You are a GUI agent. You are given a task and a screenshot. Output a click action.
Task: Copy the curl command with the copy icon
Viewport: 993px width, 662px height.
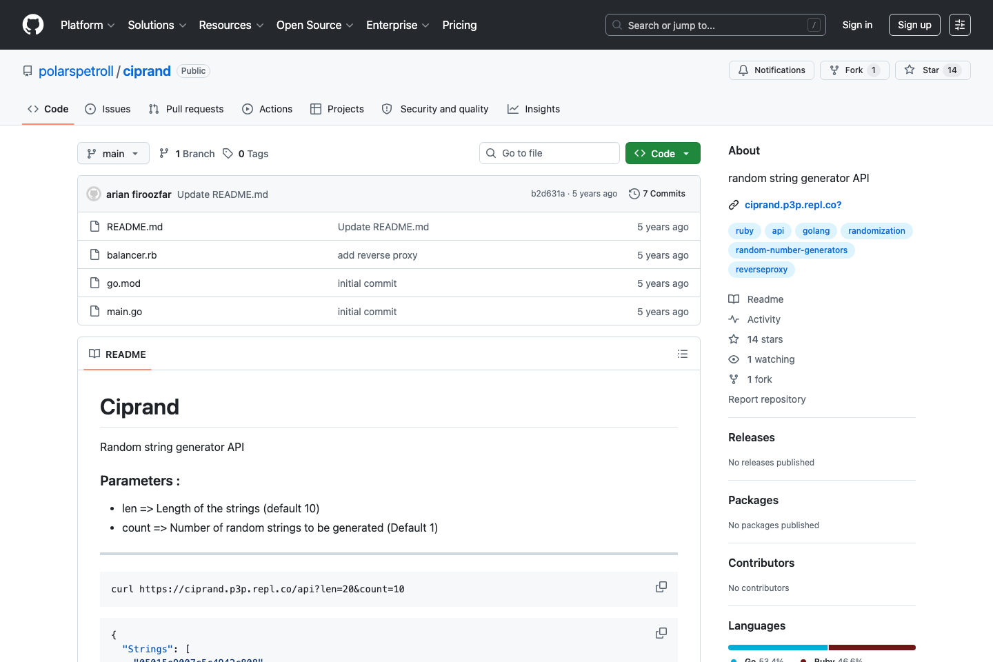tap(661, 586)
